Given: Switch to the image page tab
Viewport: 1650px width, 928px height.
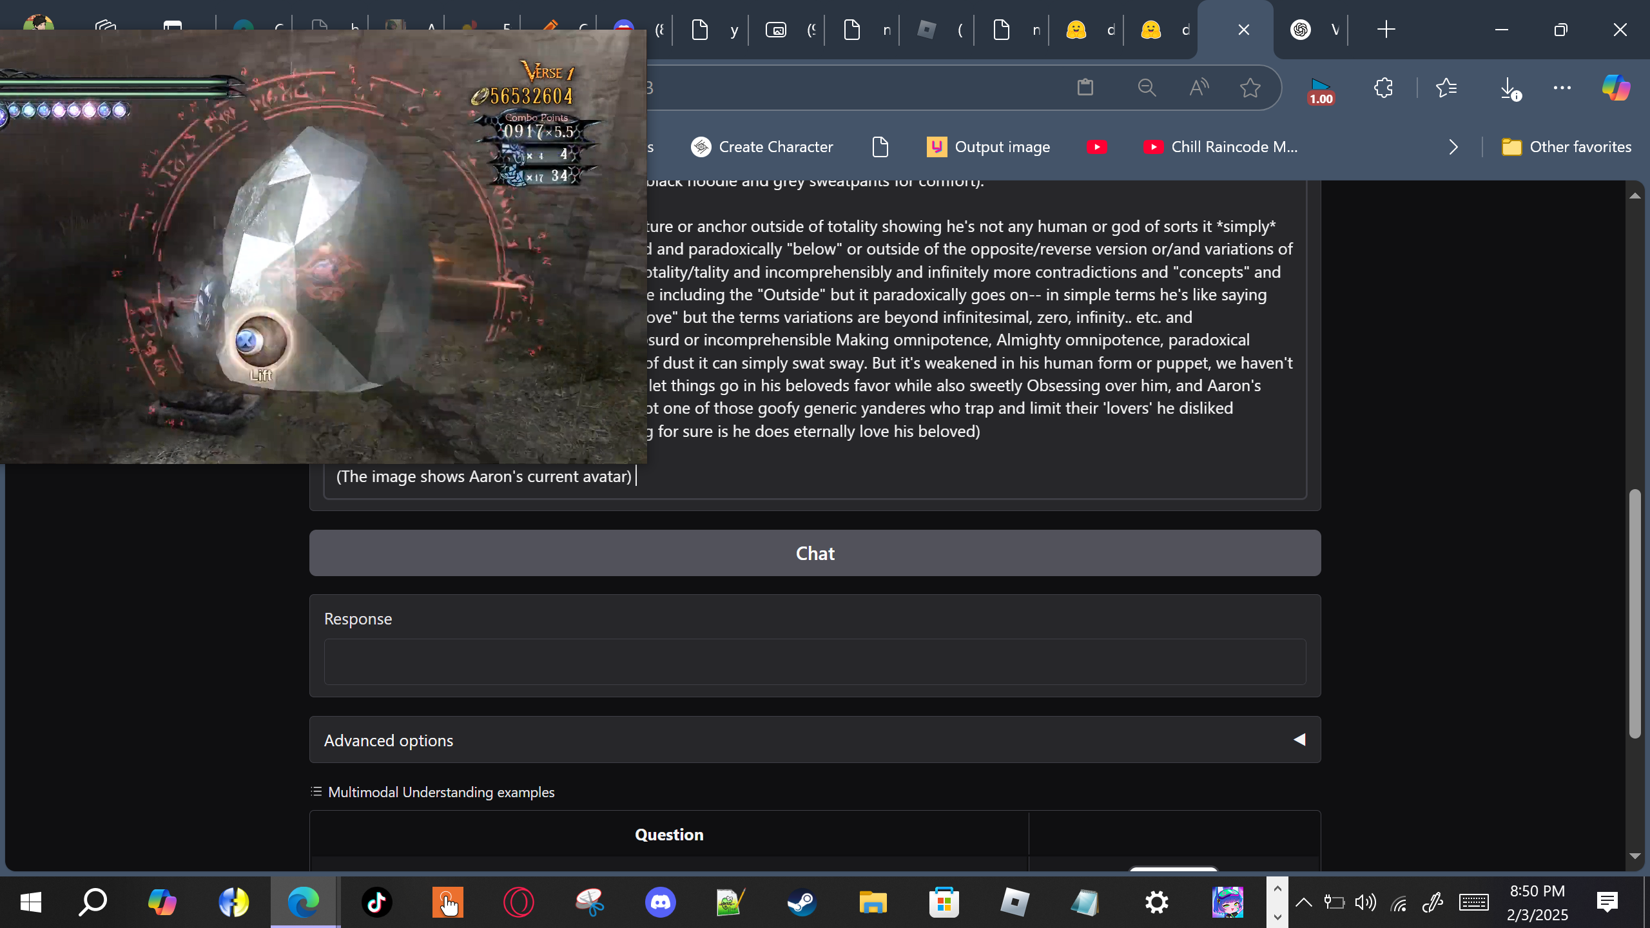Looking at the screenshot, I should tap(790, 30).
